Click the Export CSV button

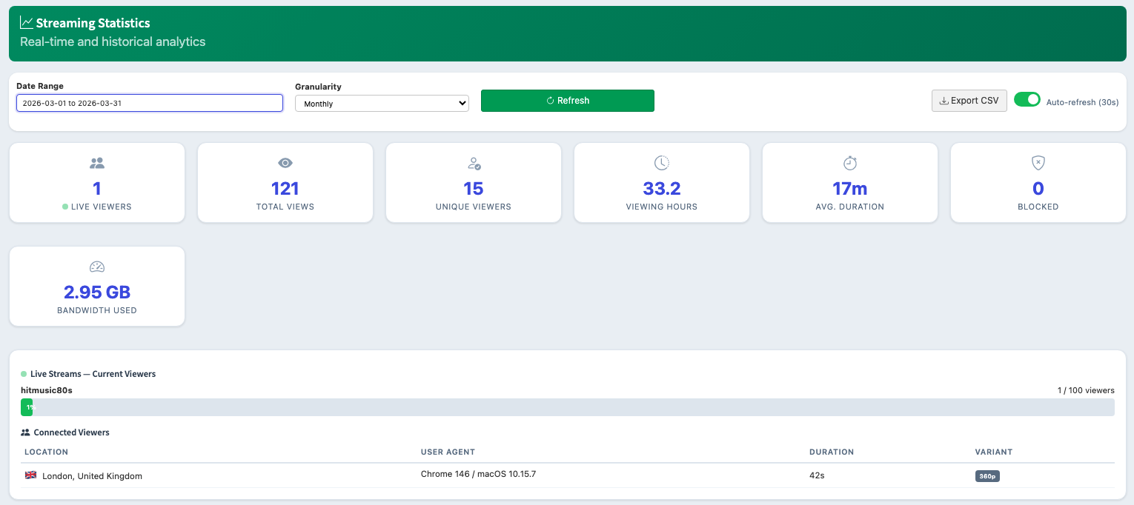[x=969, y=101]
